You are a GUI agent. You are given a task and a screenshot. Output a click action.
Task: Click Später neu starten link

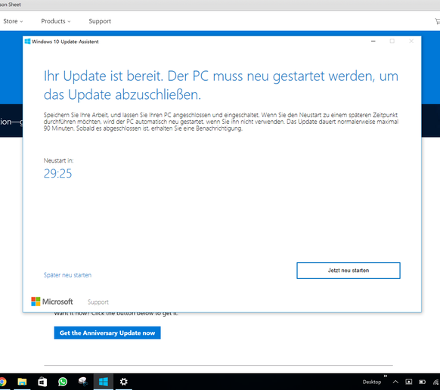(x=67, y=275)
